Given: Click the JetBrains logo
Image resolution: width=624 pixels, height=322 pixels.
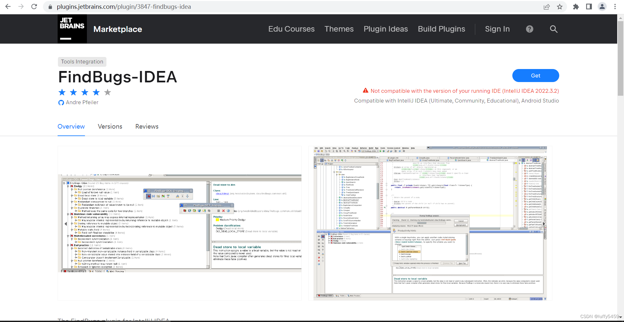Looking at the screenshot, I should coord(72,29).
